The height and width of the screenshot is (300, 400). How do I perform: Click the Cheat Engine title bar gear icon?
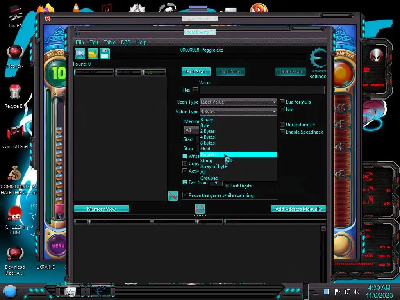(x=77, y=32)
